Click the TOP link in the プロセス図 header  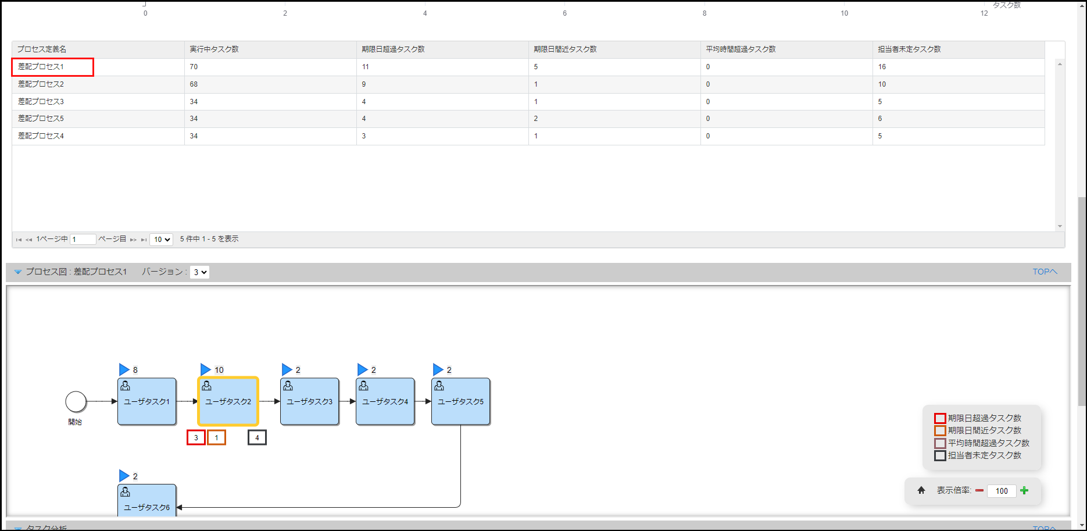coord(1045,272)
